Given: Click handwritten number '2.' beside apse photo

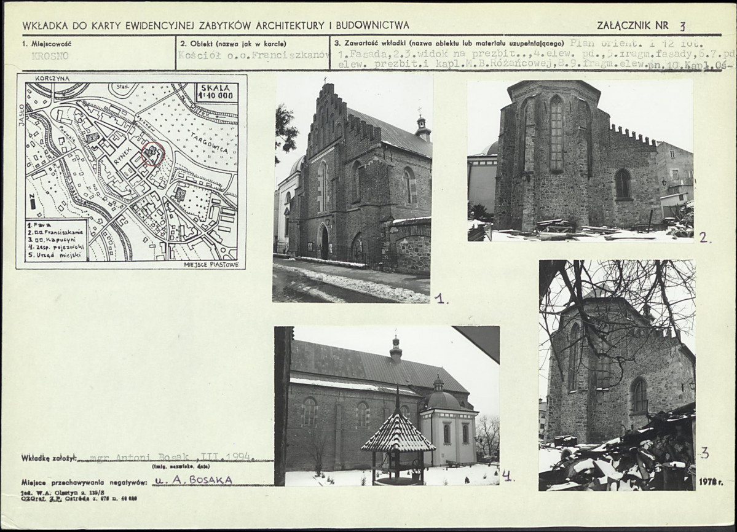Looking at the screenshot, I should pos(706,238).
